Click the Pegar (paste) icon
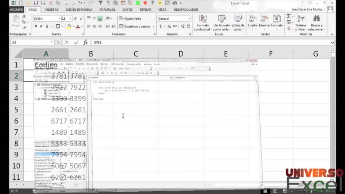This screenshot has height=194, width=345. coord(17,21)
